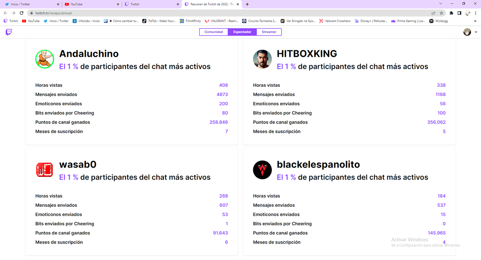The height and width of the screenshot is (260, 481).
Task: Select the Espectador toggle option
Action: (242, 32)
